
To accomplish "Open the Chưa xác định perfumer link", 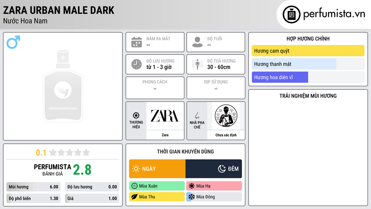I will click(226, 135).
